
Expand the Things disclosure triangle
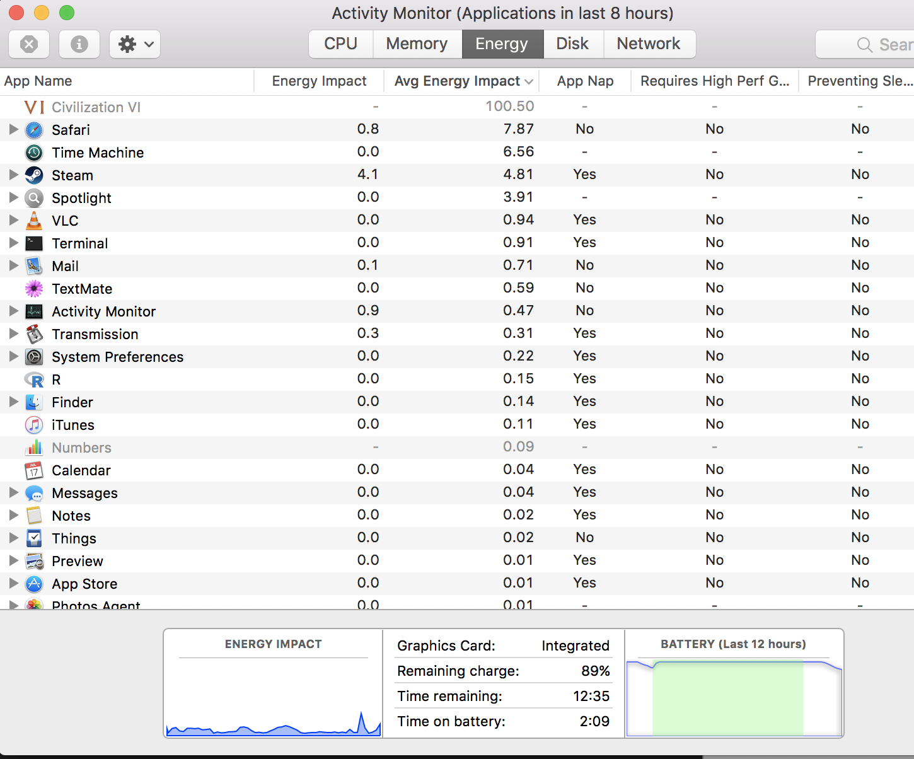pos(13,538)
